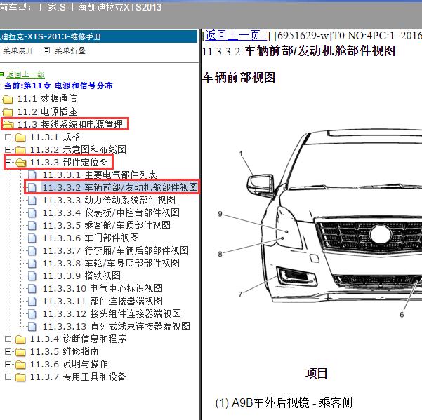Expand the 11.3.6 说明与操作 node

[x=8, y=364]
